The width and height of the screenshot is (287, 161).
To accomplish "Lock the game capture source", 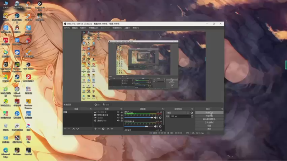I will tap(122, 118).
